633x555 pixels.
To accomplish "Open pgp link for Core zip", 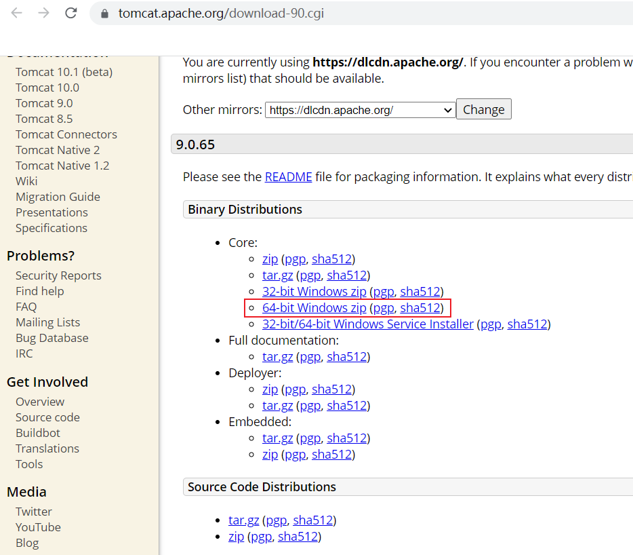I will pos(295,259).
